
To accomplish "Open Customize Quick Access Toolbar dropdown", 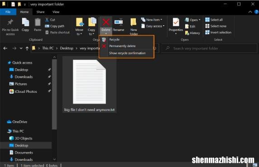I will [25, 5].
